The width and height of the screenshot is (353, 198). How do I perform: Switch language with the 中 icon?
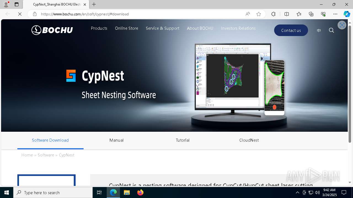[319, 31]
